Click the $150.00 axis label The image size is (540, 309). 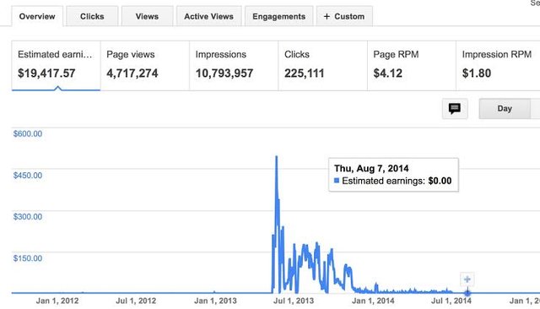point(28,258)
